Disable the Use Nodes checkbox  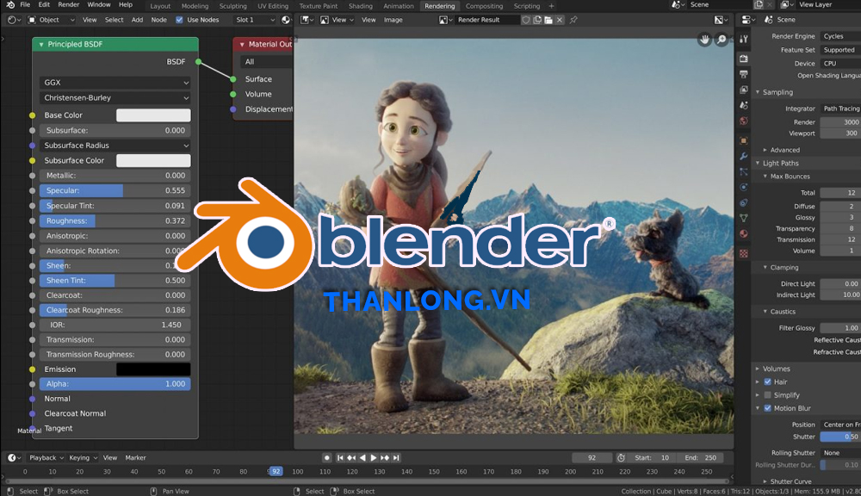[179, 19]
